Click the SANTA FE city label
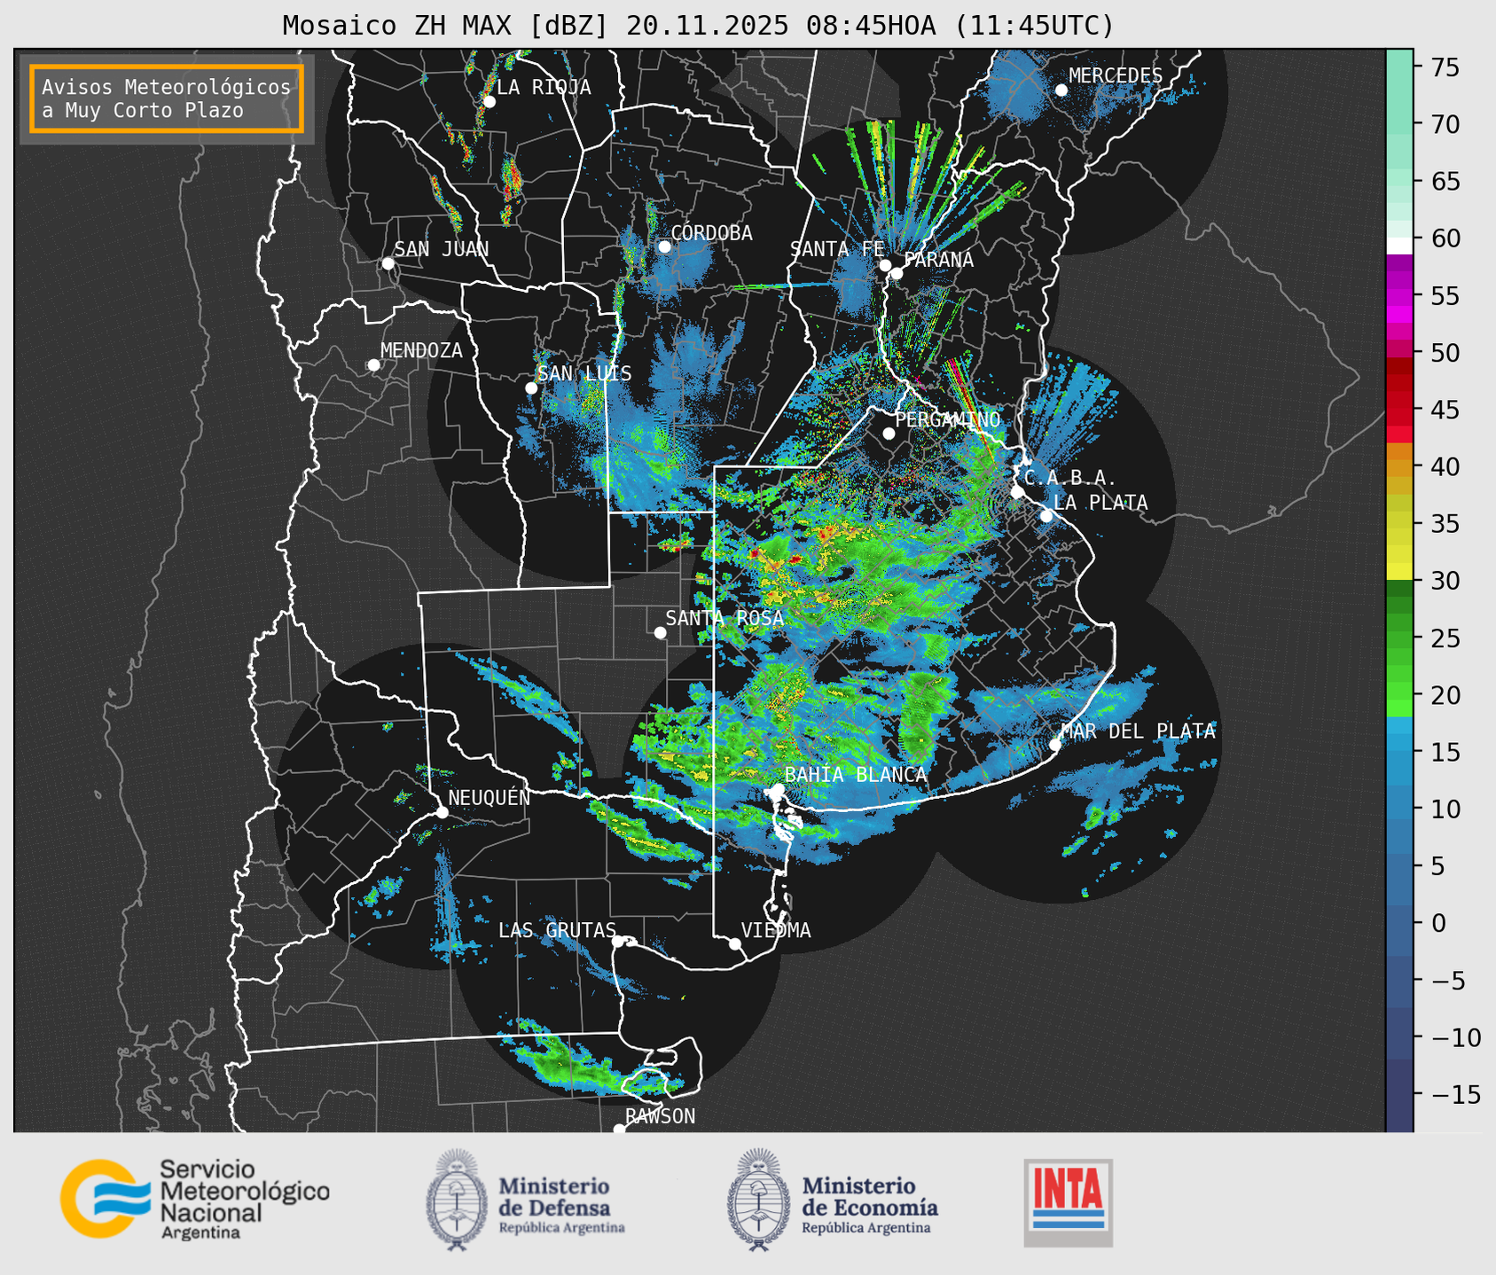The image size is (1496, 1275). pos(837,249)
